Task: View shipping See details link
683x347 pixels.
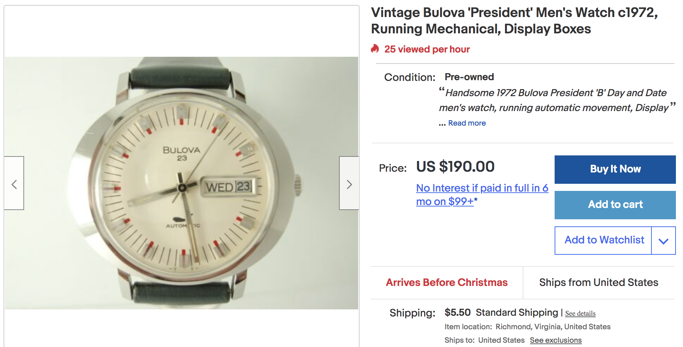Action: [580, 313]
